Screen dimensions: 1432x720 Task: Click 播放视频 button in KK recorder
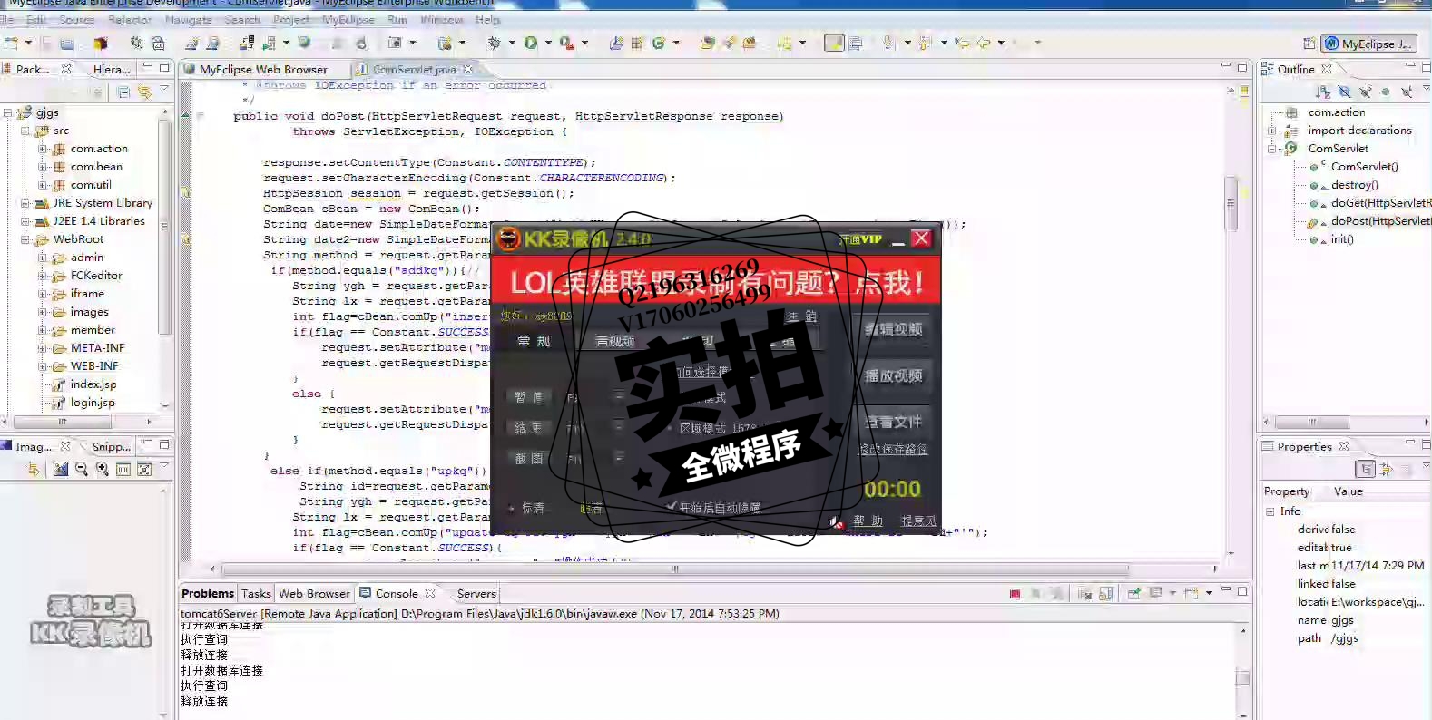[893, 375]
